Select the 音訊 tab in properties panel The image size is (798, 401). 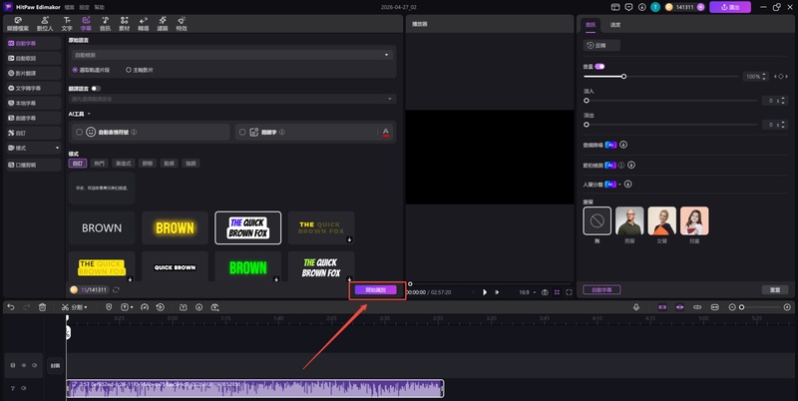[591, 24]
